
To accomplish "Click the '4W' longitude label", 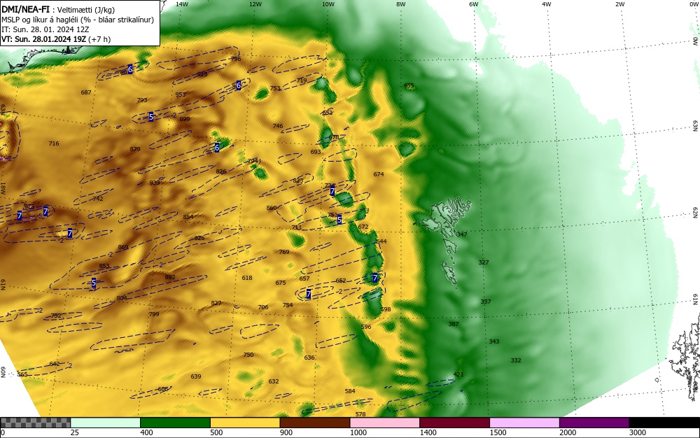I will pyautogui.click(x=547, y=4).
